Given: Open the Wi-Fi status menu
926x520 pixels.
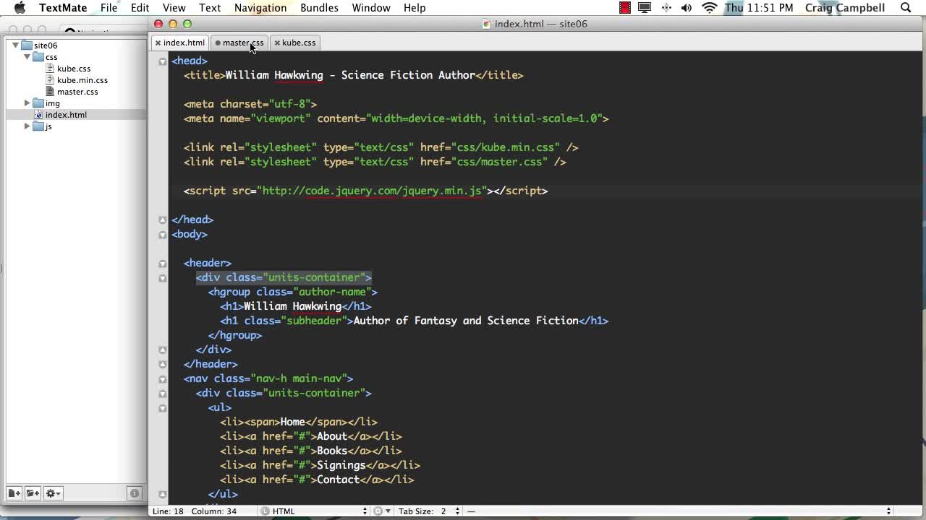Looking at the screenshot, I should tap(710, 8).
